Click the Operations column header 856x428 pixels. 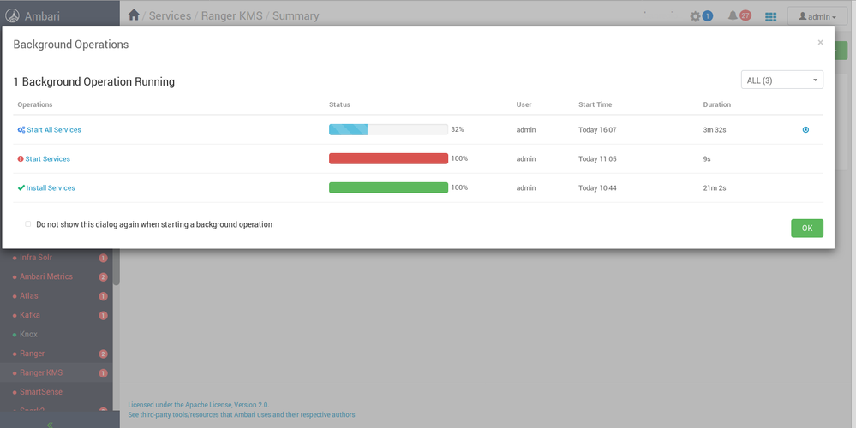point(35,104)
